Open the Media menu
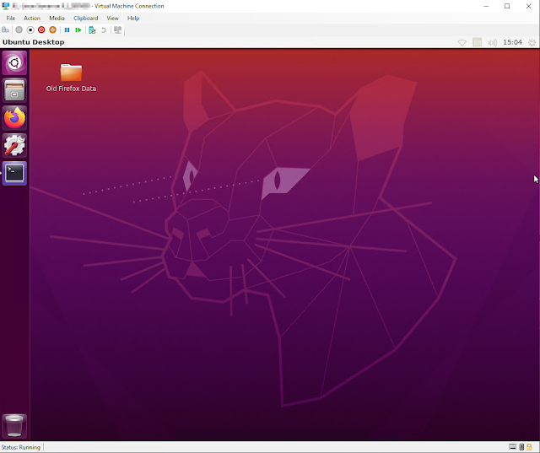Image resolution: width=540 pixels, height=453 pixels. point(57,19)
